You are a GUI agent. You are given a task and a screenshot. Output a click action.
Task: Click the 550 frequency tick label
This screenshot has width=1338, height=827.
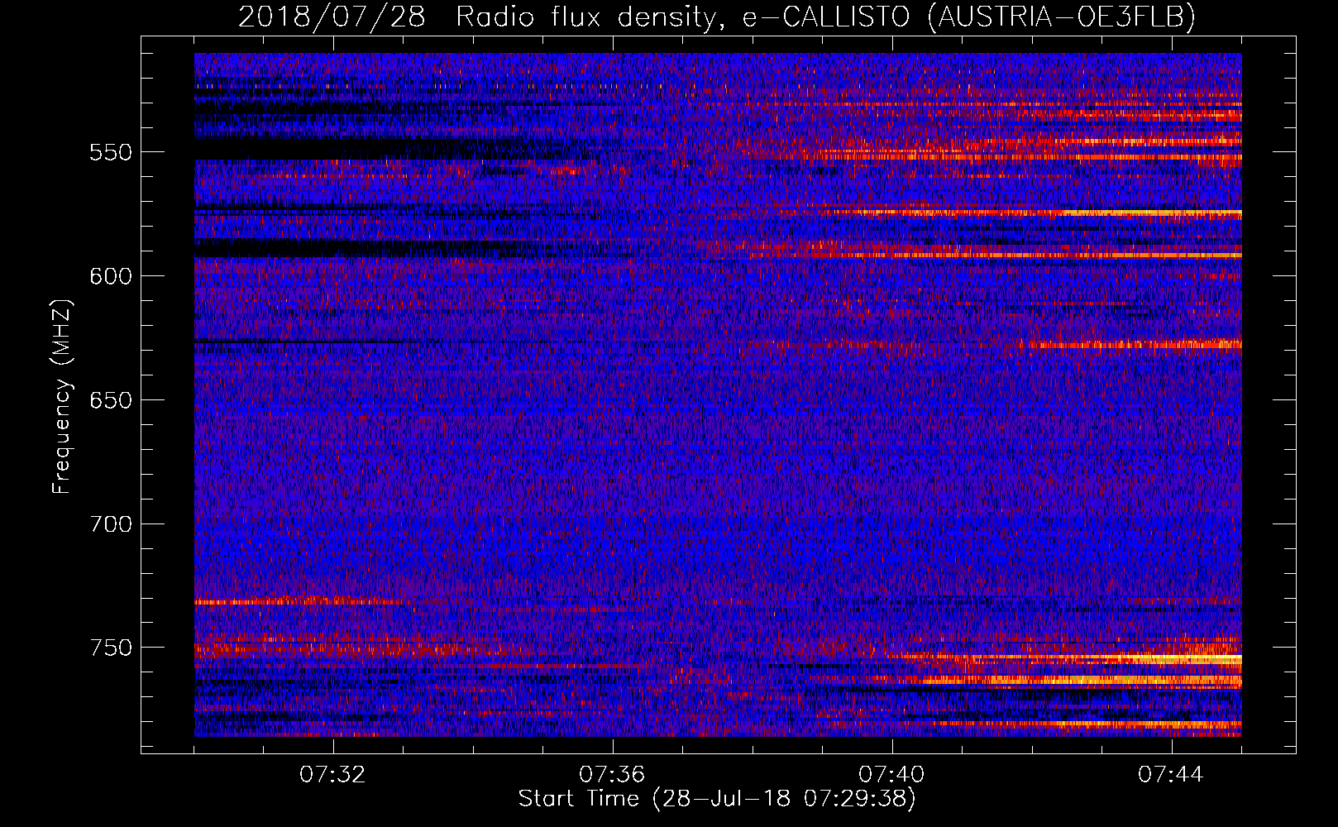[111, 152]
